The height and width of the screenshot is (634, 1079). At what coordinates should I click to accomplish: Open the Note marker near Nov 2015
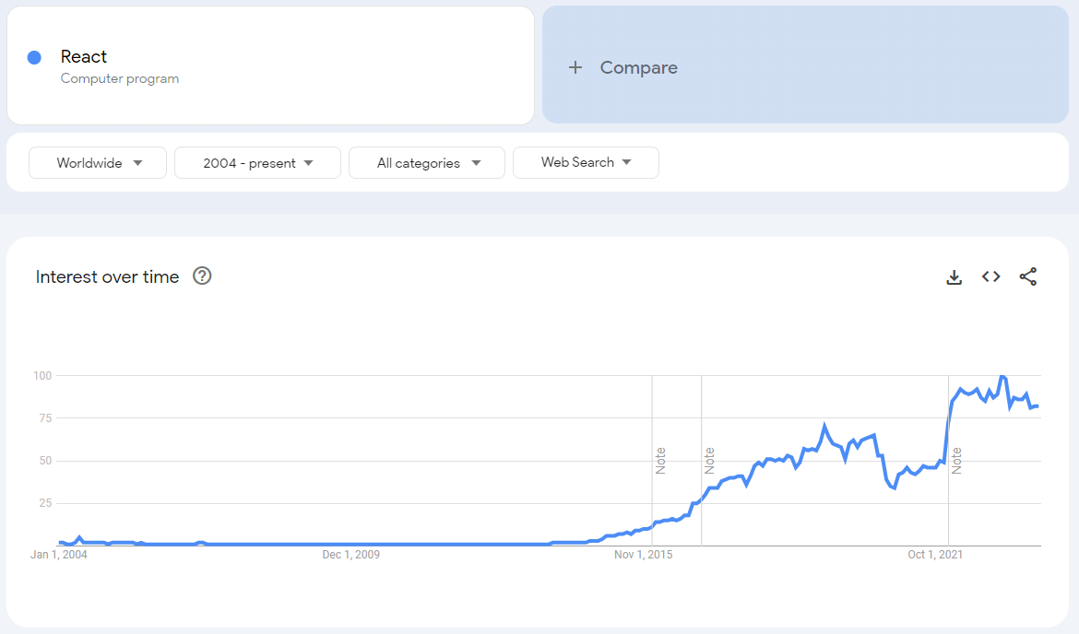click(659, 462)
